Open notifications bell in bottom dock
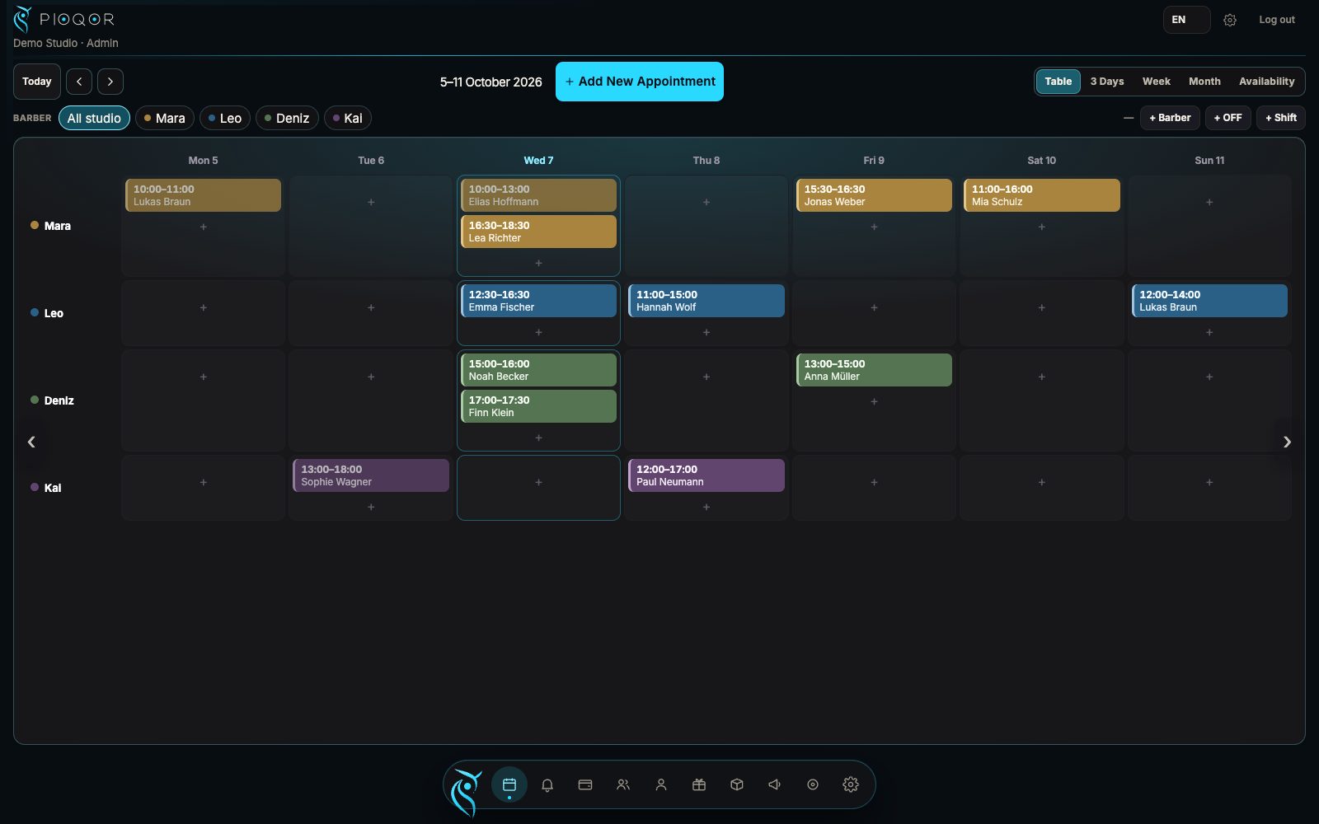 547,784
